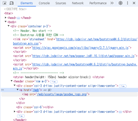The width and height of the screenshot is (138, 121).
Task: Open the goodee_logo.png image source link
Action: [x=62, y=94]
